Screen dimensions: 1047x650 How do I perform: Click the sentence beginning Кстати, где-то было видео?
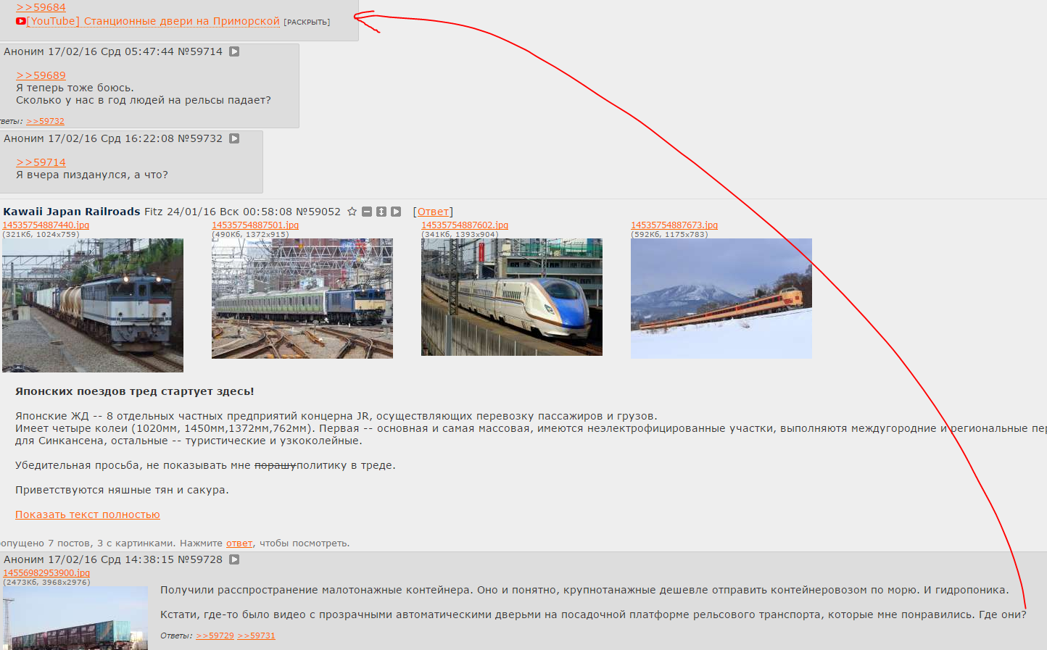593,614
